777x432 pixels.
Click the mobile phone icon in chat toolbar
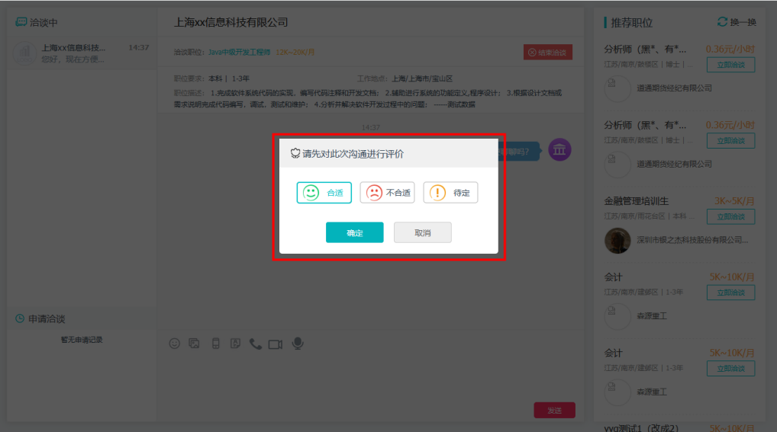[215, 344]
